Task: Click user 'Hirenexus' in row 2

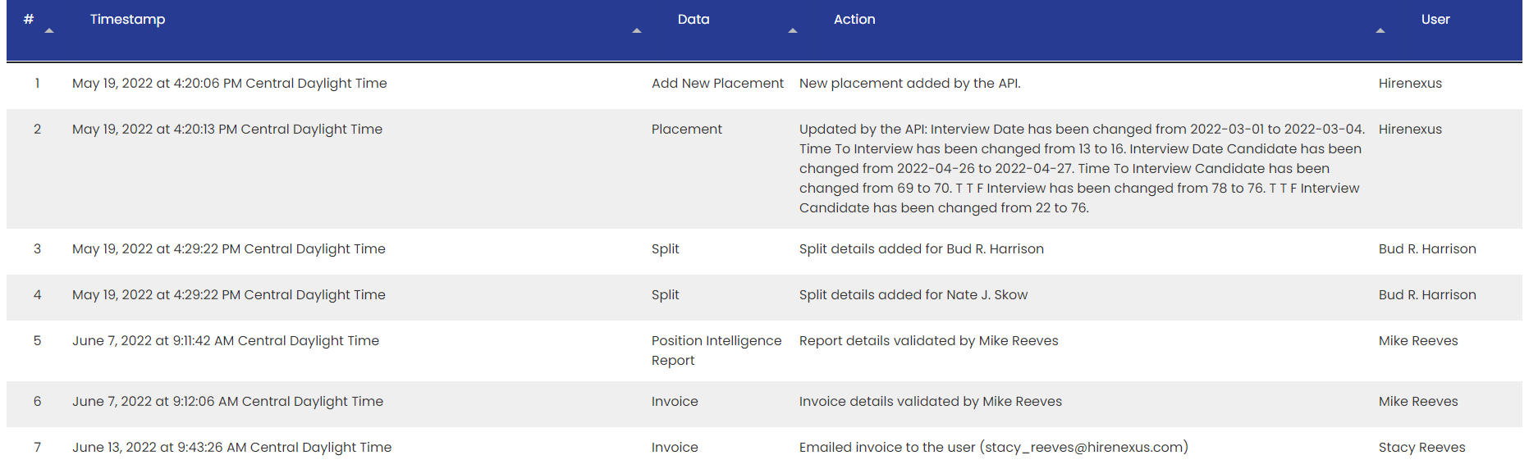Action: [1410, 129]
